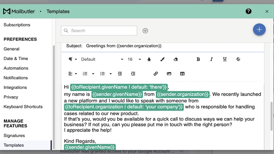Click the Search templates field
The width and height of the screenshot is (274, 154).
[99, 31]
